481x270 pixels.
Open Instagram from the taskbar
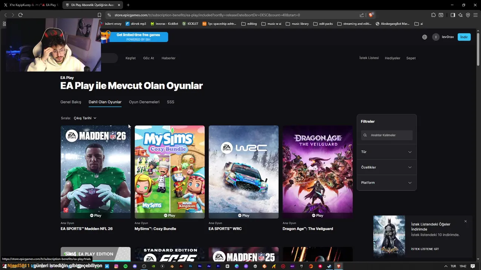[116, 266]
